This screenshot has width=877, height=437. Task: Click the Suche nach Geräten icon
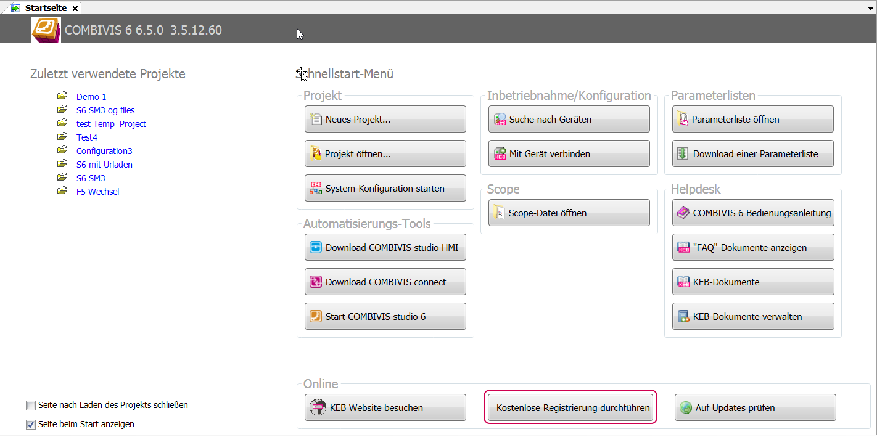(500, 120)
